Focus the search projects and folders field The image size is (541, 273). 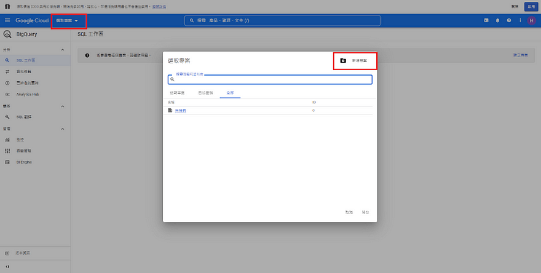pos(270,79)
